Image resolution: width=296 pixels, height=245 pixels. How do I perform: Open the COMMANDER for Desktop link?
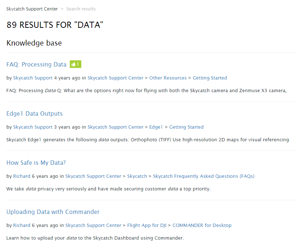click(202, 225)
